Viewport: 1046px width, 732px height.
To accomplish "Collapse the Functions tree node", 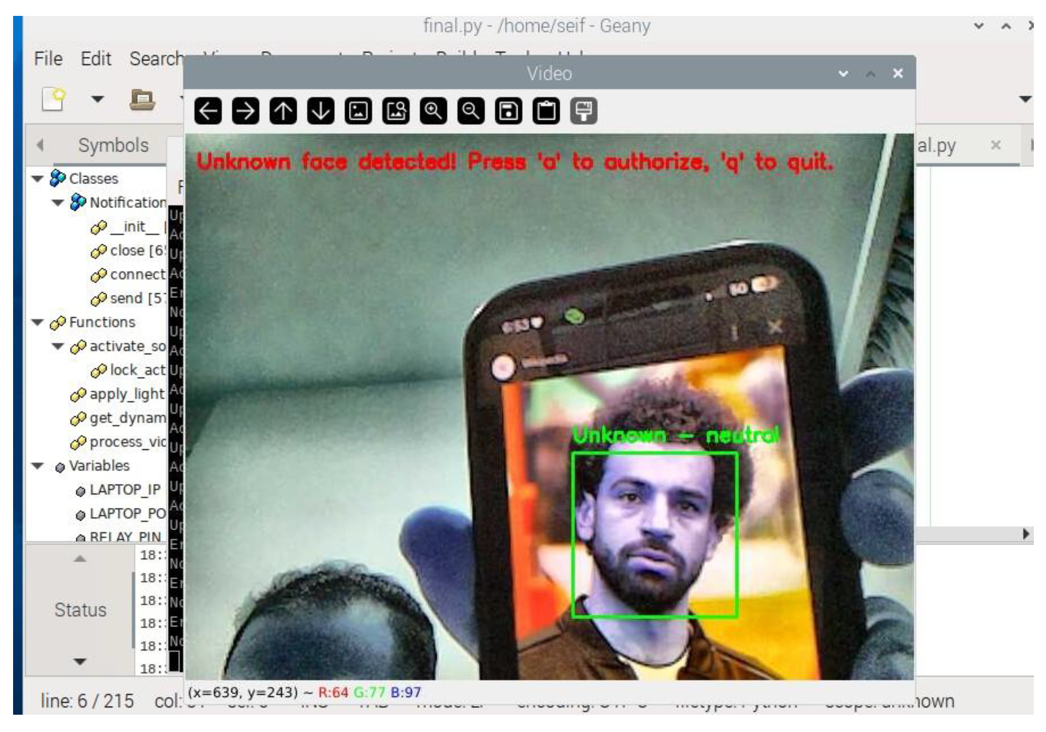I will (38, 322).
